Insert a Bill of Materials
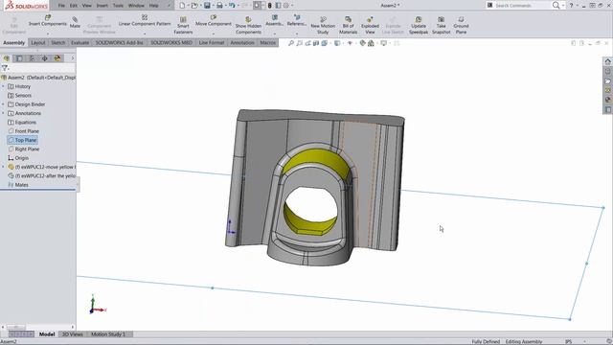 pyautogui.click(x=348, y=26)
